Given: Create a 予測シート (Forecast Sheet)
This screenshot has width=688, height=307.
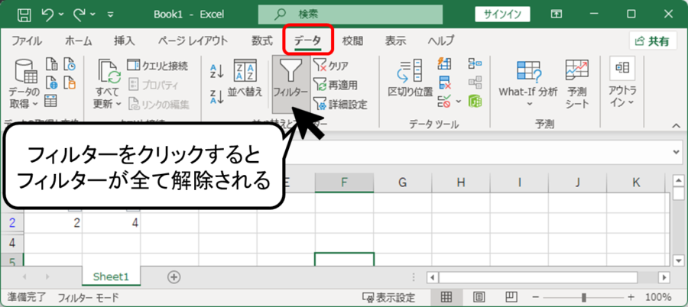Looking at the screenshot, I should [577, 83].
